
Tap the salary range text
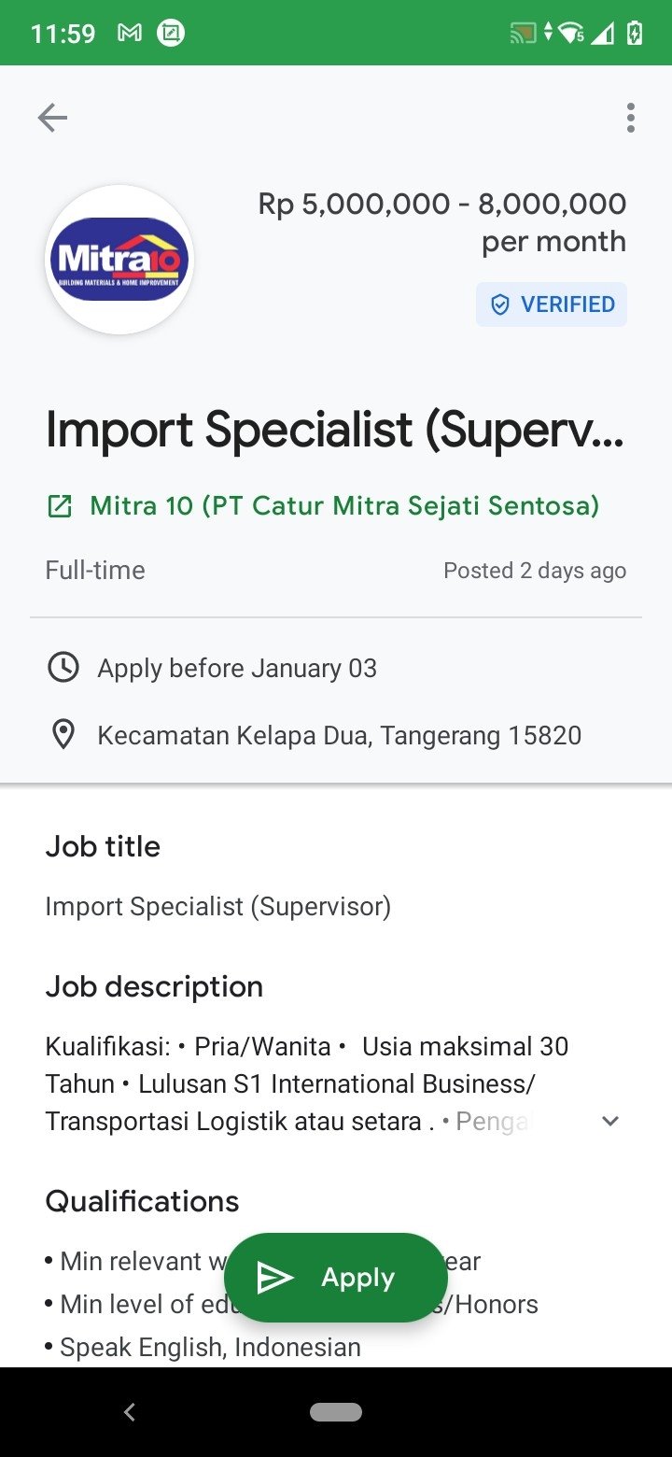(442, 222)
